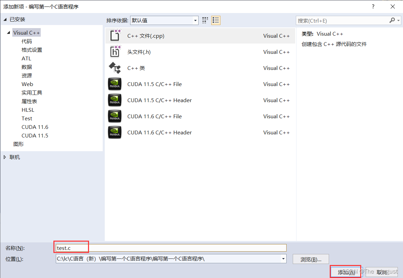Select CUDA 11.5 category in tree
This screenshot has height=278, width=403.
[35, 135]
